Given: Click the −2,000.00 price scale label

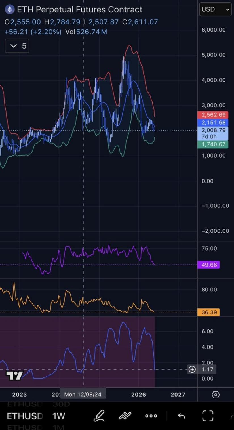Looking at the screenshot, I should [x=215, y=231].
